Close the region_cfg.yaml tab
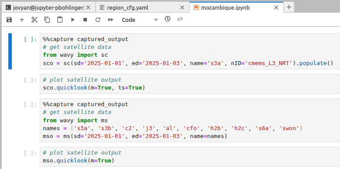 point(182,7)
